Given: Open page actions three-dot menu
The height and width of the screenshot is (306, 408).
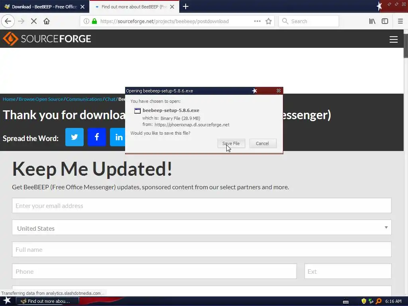Looking at the screenshot, I should 257,21.
